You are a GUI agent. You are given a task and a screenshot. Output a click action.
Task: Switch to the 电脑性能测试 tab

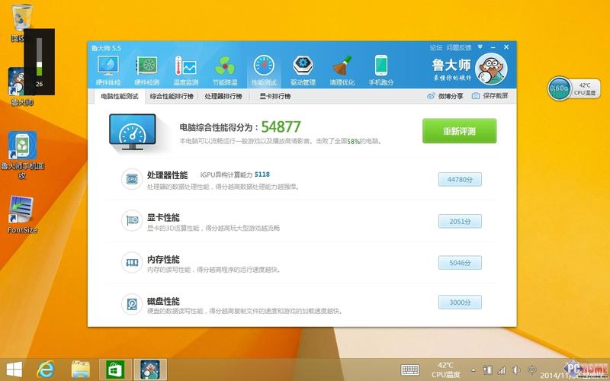[120, 96]
